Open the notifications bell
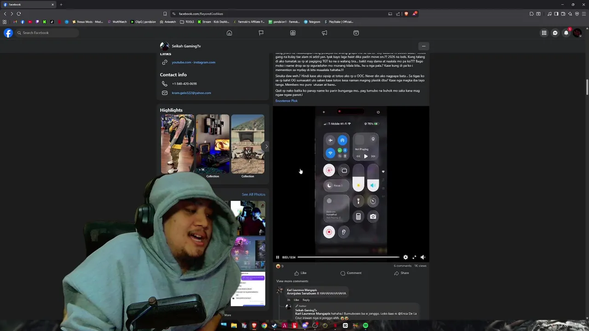Viewport: 589px width, 331px height. click(566, 33)
